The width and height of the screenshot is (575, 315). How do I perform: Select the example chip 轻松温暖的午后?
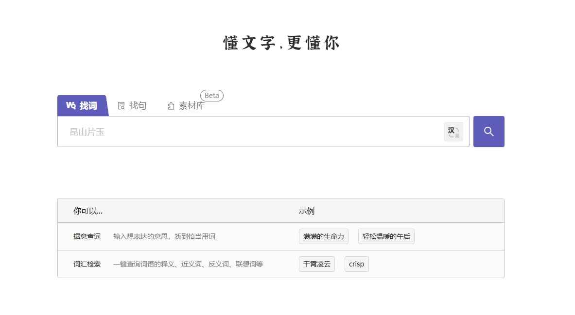tap(386, 237)
